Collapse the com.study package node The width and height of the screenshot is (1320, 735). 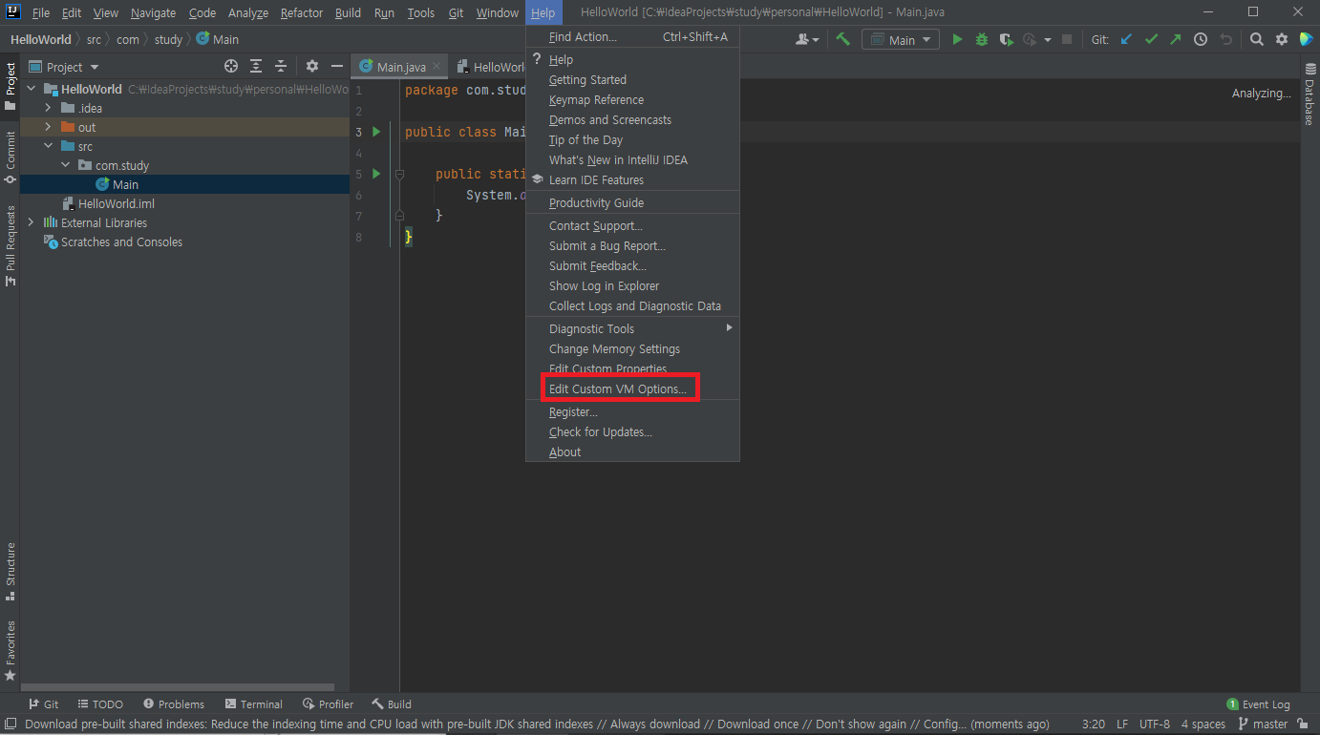pyautogui.click(x=66, y=165)
